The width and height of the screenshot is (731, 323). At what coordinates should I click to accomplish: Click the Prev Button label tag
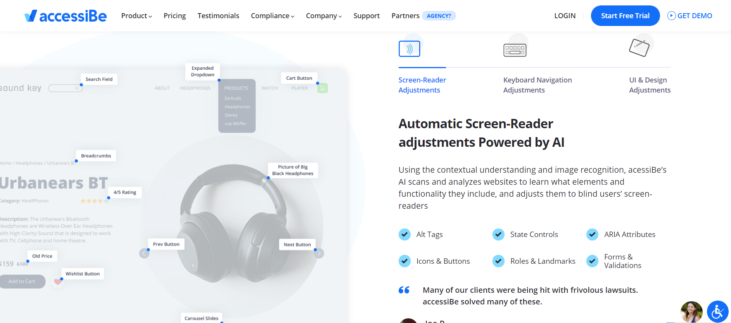pos(166,244)
